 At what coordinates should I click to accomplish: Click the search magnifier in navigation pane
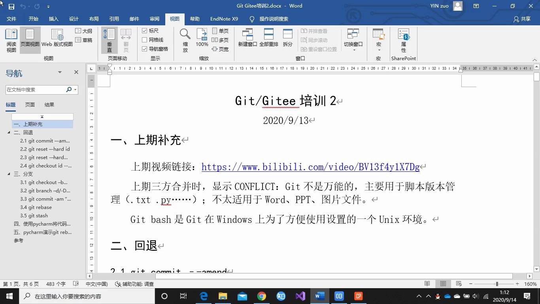click(x=69, y=90)
